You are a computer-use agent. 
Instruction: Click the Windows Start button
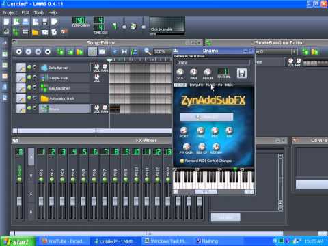point(18,241)
